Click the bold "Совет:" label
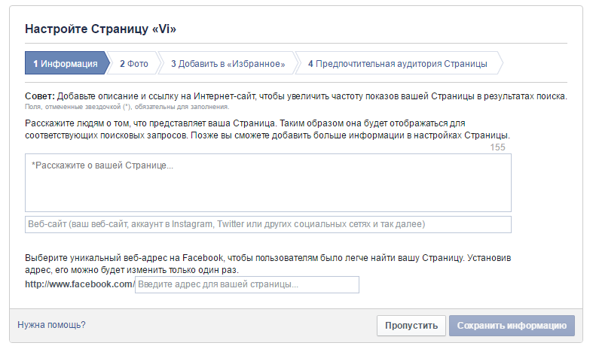This screenshot has height=349, width=596. pyautogui.click(x=40, y=96)
